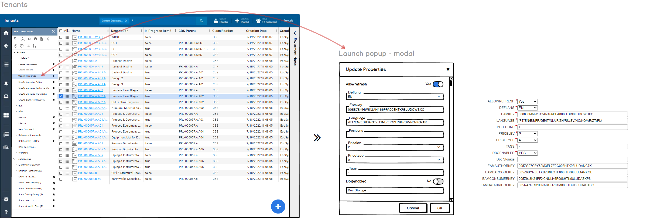667x218 pixels.
Task: Open the inbox tray sidebar icon
Action: pyautogui.click(x=6, y=96)
